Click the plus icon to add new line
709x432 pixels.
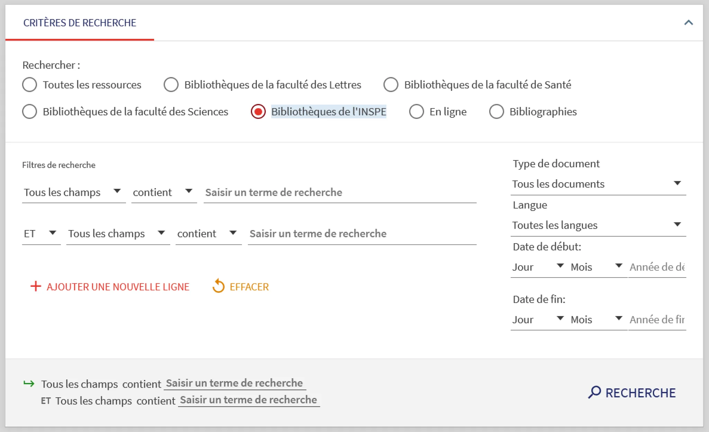tap(36, 286)
